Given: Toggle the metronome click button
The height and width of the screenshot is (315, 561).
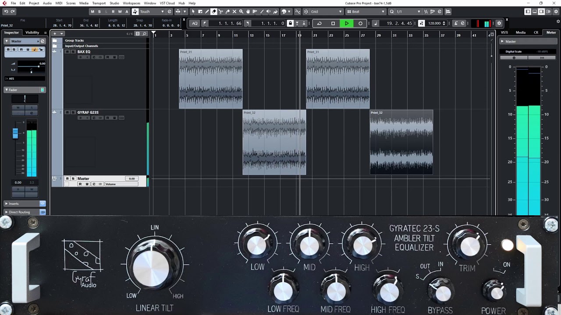Looking at the screenshot, I should tap(456, 23).
